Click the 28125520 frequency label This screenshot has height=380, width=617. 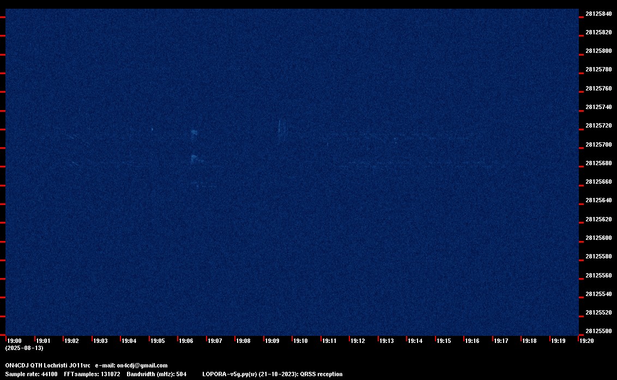(598, 312)
